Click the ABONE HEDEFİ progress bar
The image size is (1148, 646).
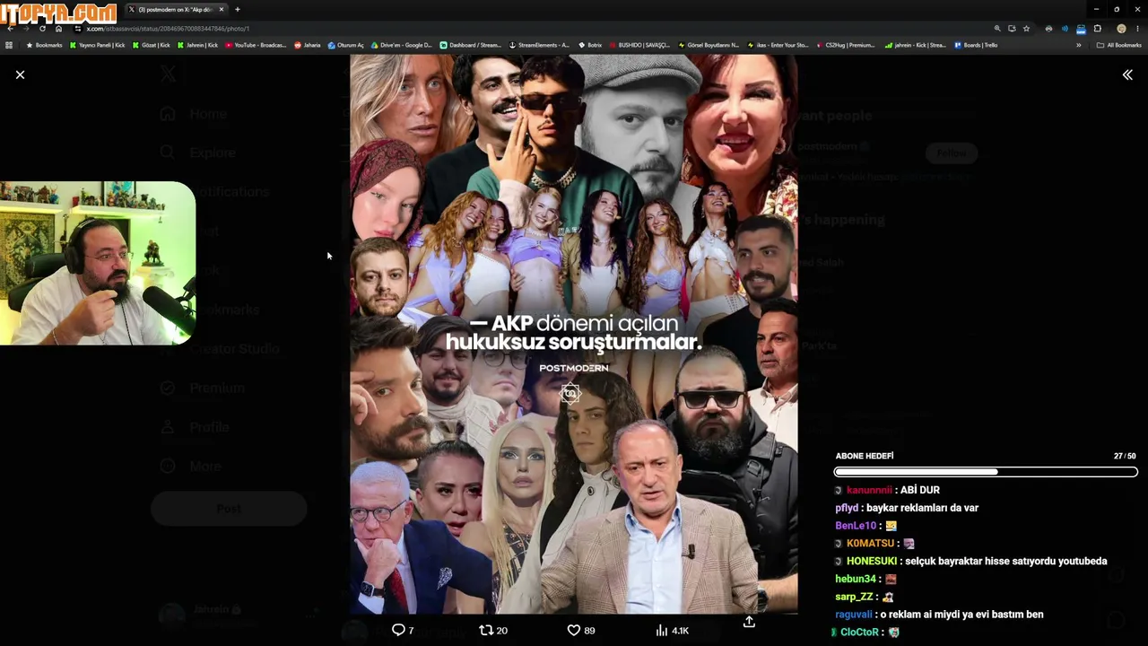[986, 472]
